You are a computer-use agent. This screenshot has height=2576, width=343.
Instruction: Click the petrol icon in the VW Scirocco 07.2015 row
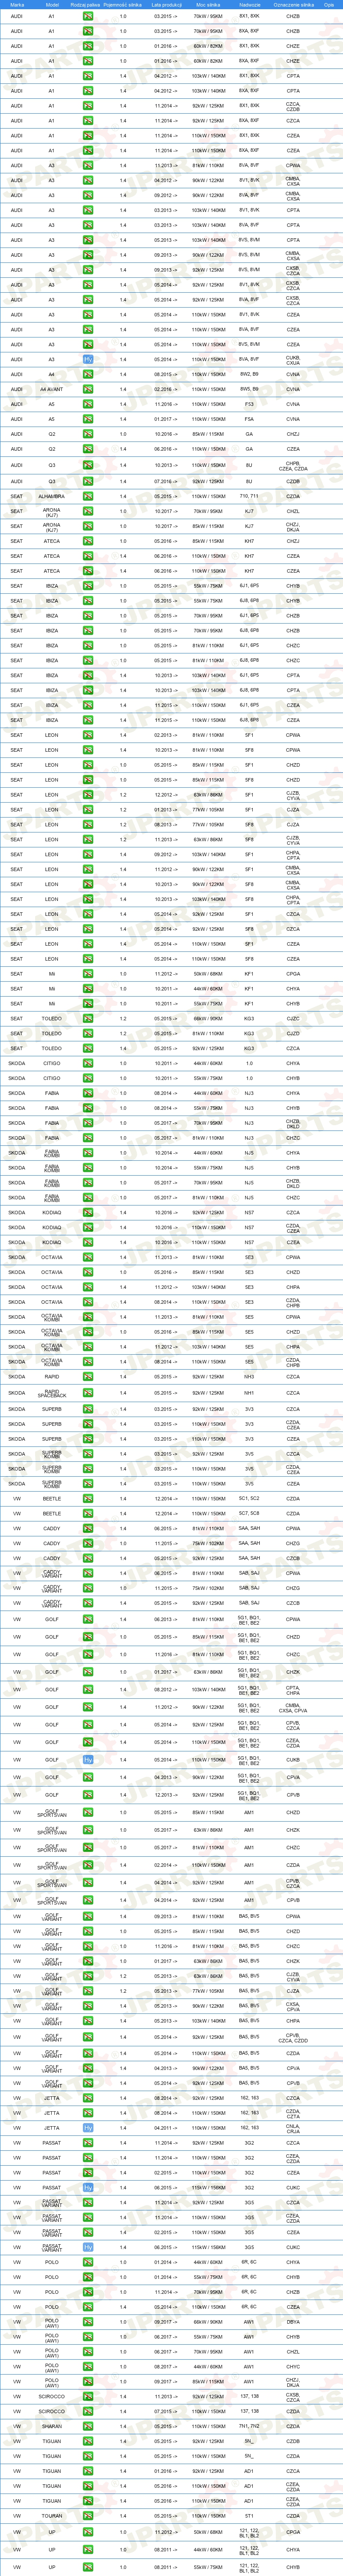coord(88,2411)
